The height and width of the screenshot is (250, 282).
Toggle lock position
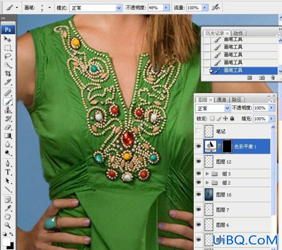225,118
